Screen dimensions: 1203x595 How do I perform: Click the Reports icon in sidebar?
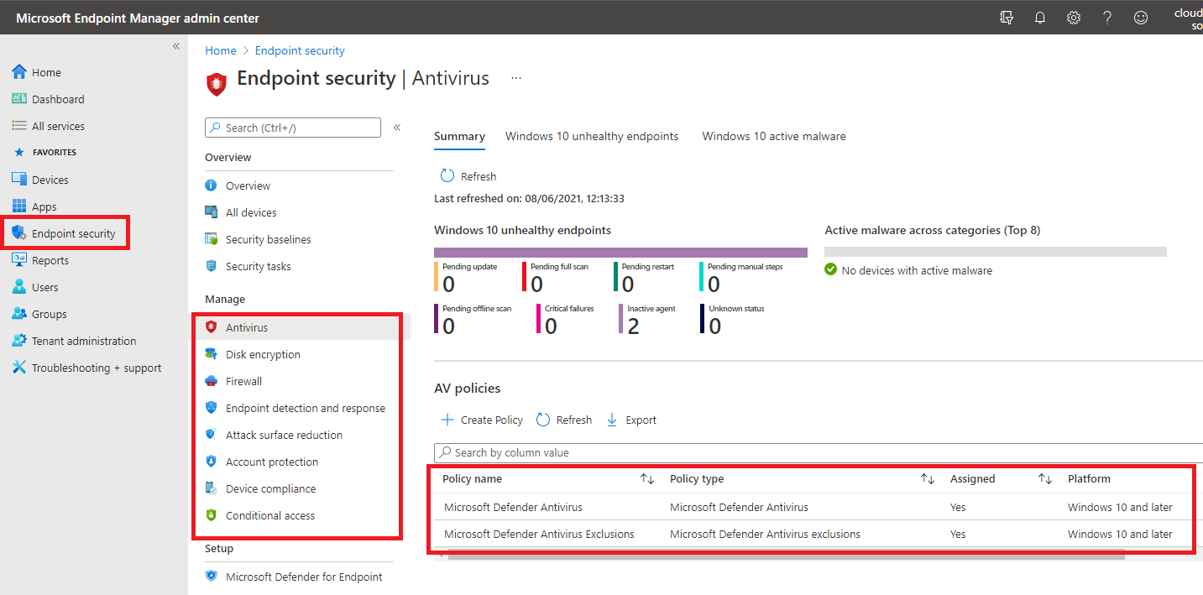[19, 260]
